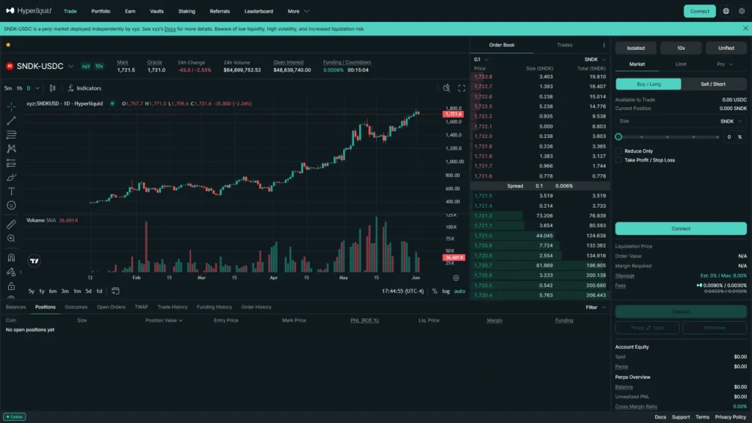This screenshot has height=423, width=752.
Task: Open chart settings gear near time axis
Action: [x=456, y=278]
